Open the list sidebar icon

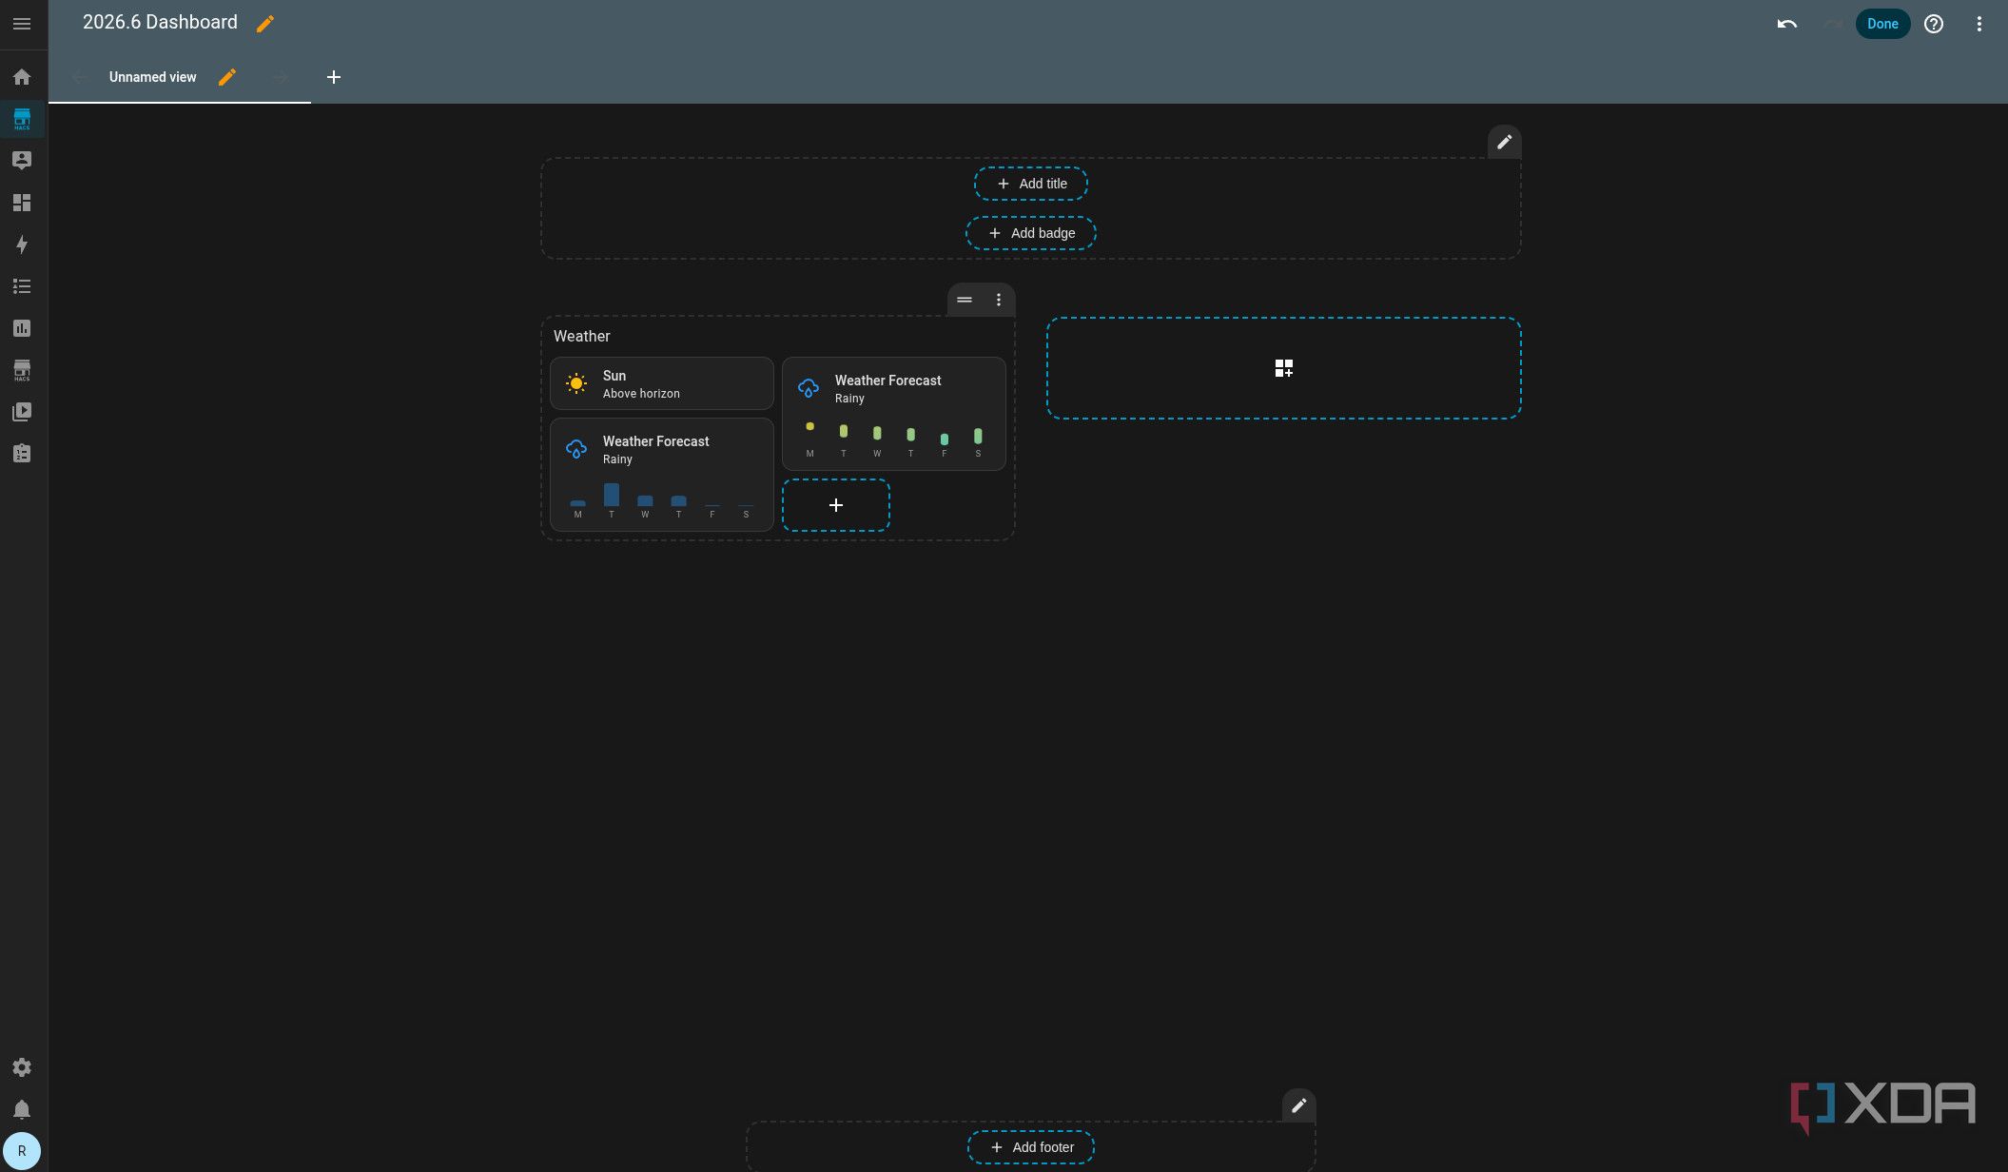[22, 286]
